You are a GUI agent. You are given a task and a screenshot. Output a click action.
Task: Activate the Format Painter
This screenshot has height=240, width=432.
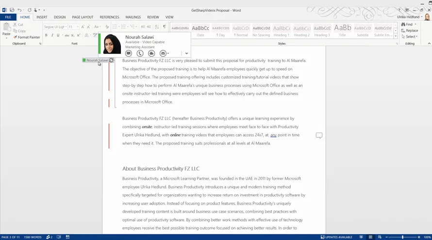[x=27, y=37]
